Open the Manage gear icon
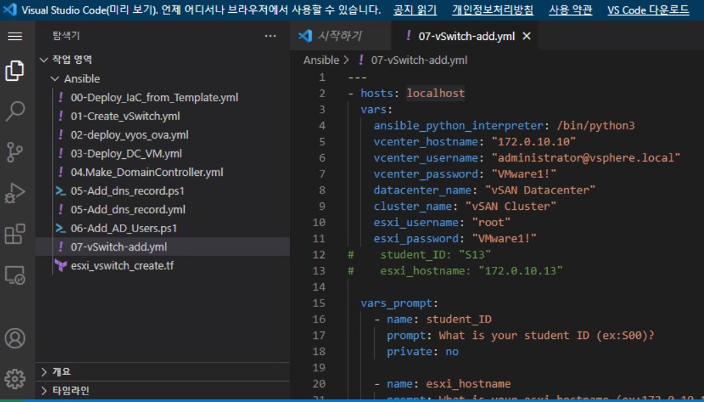704x402 pixels. [15, 379]
